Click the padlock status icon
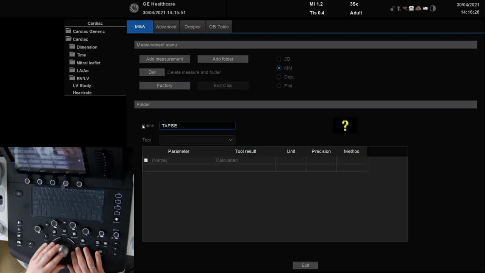 (x=393, y=9)
